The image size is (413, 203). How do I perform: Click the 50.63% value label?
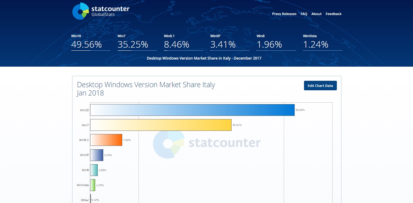300,110
